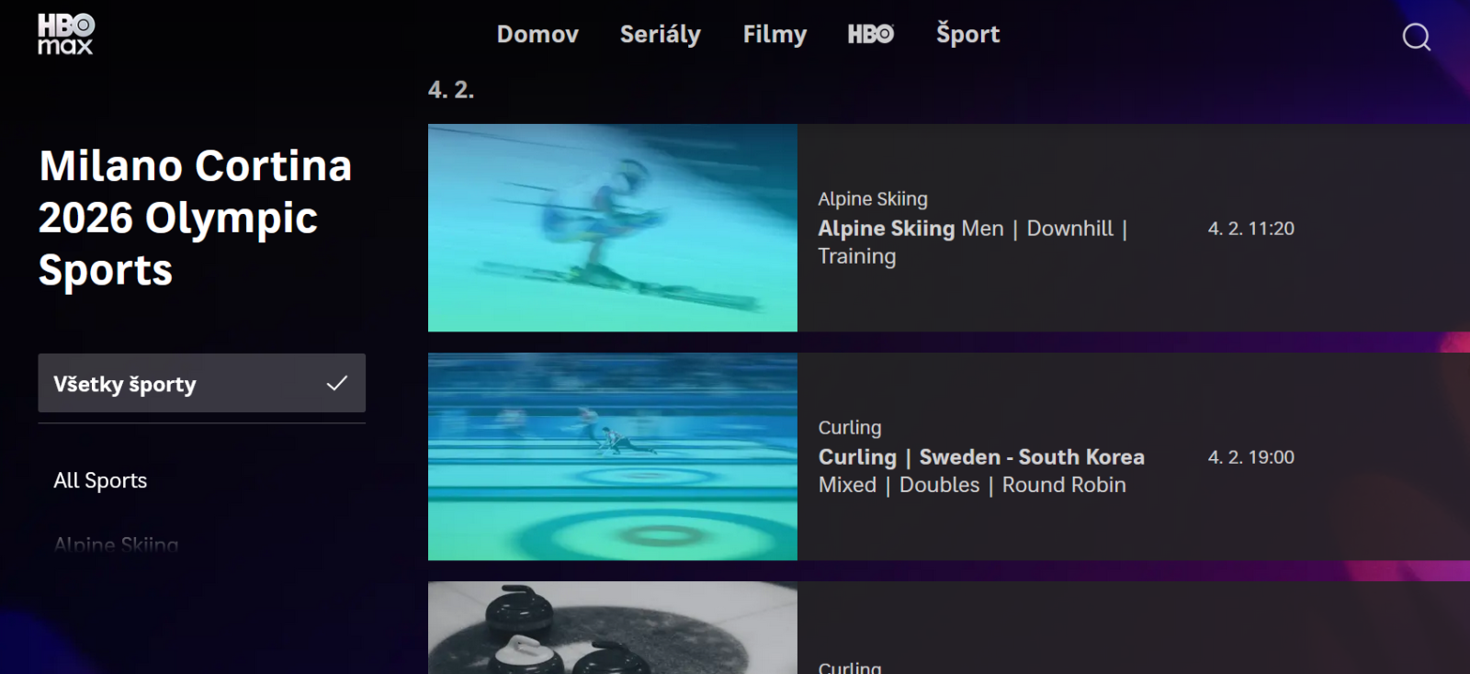Navigate to the Filmy section
Screen dimensions: 1470x674
tap(775, 35)
